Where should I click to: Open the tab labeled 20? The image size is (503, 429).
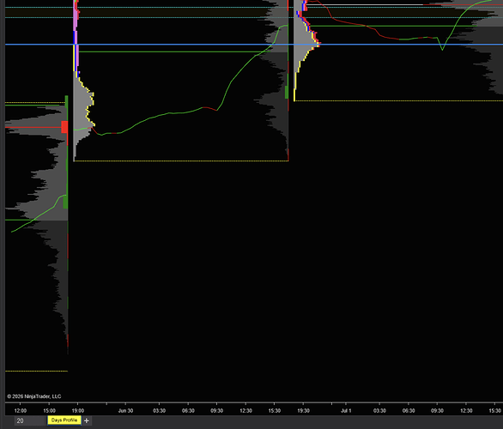pyautogui.click(x=31, y=420)
